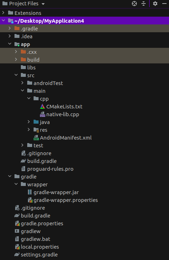Click the app module folder icon
The height and width of the screenshot is (260, 169).
pyautogui.click(x=17, y=44)
